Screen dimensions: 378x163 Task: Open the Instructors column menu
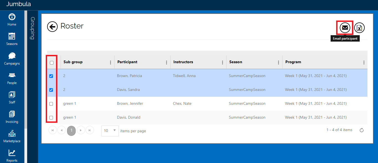coord(223,63)
